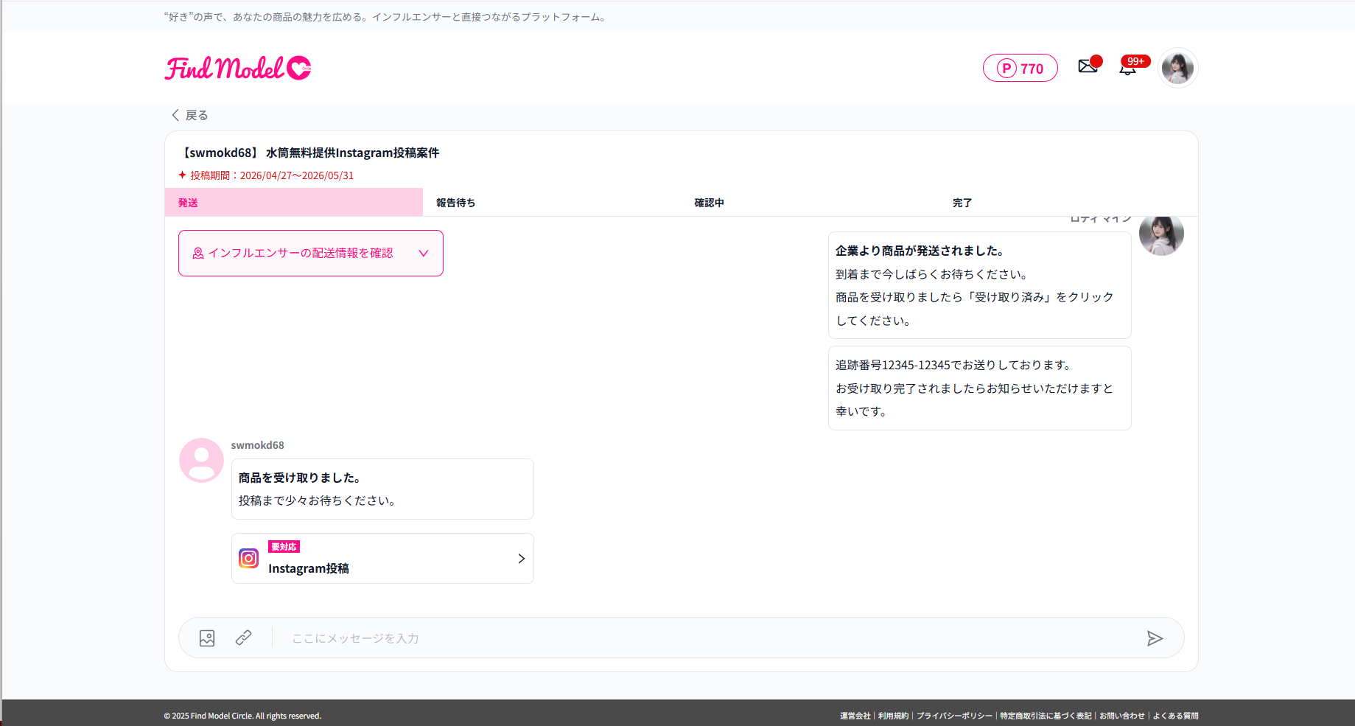Select the 発送 step tab
The height and width of the screenshot is (726, 1355).
point(294,203)
